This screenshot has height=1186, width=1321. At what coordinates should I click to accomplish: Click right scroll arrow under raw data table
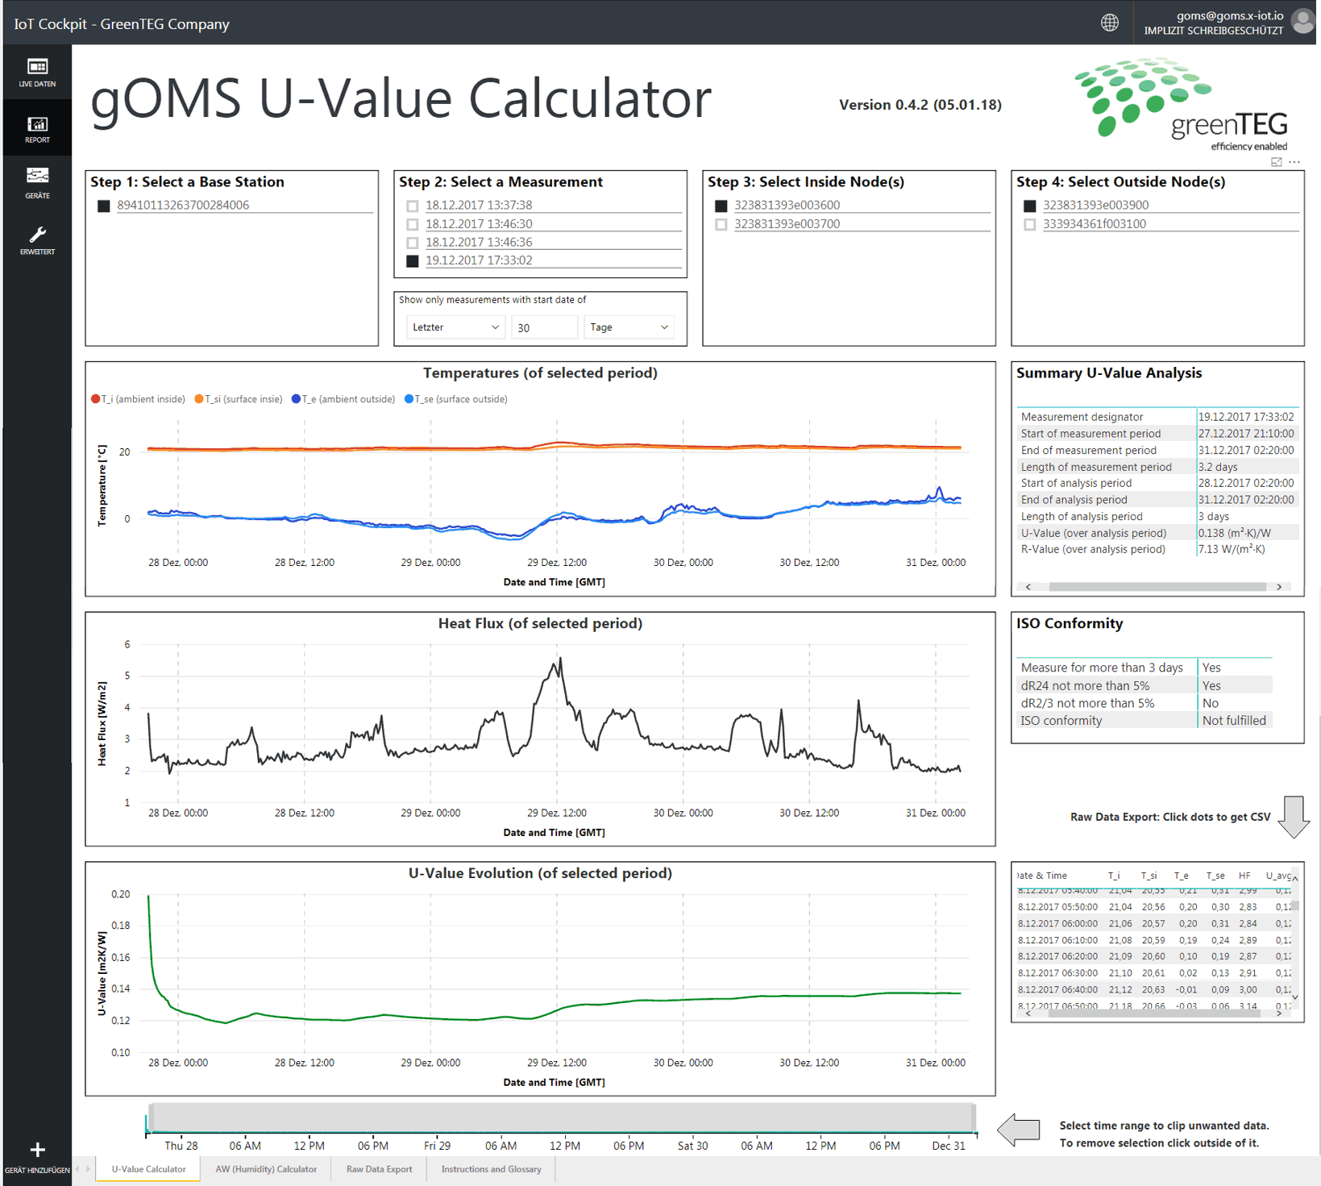click(x=1279, y=1013)
